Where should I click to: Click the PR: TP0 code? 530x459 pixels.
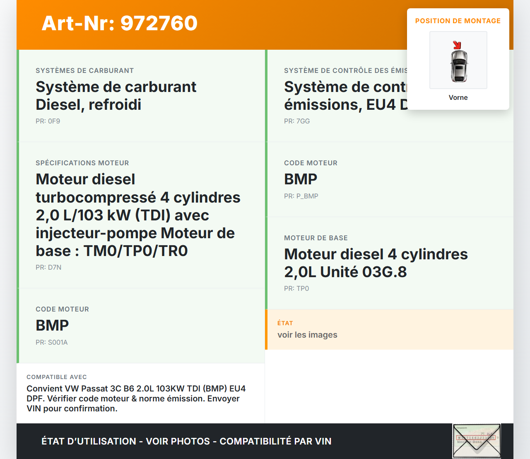[296, 288]
